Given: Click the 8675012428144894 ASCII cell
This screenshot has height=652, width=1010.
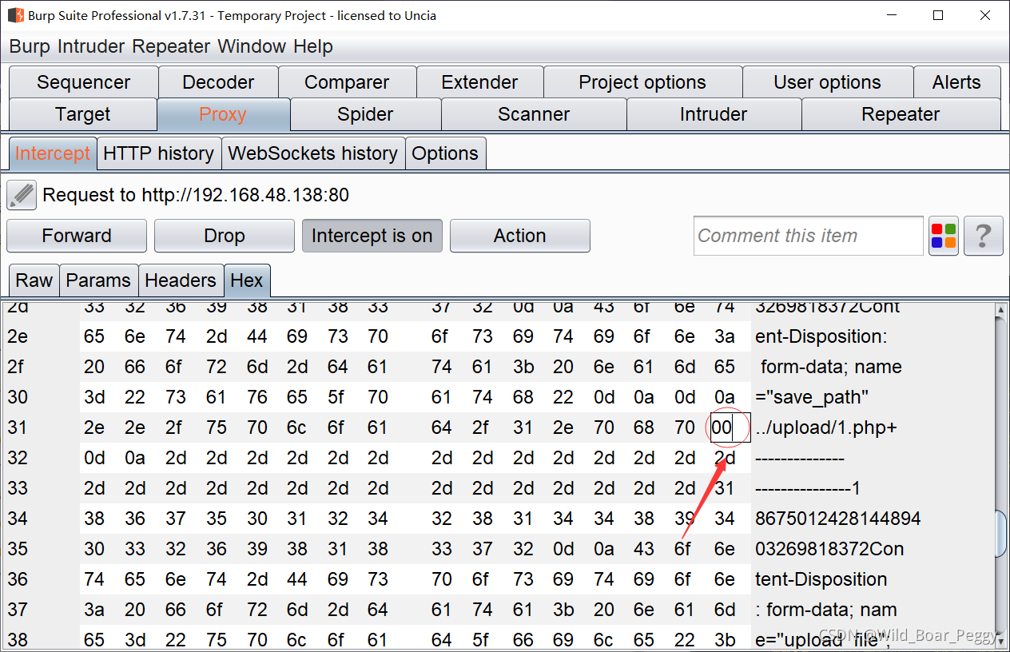Looking at the screenshot, I should pos(838,519).
